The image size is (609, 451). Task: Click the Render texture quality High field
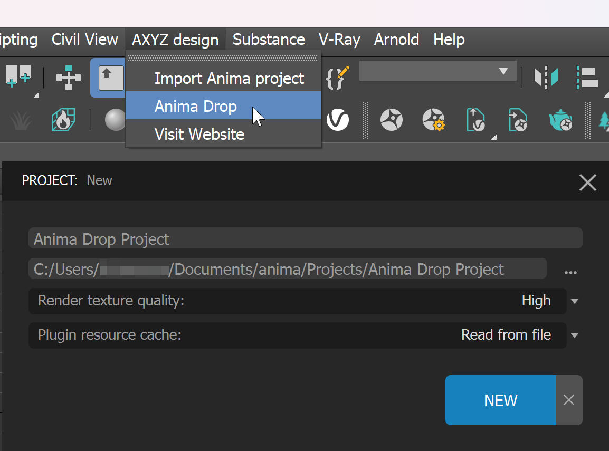298,301
